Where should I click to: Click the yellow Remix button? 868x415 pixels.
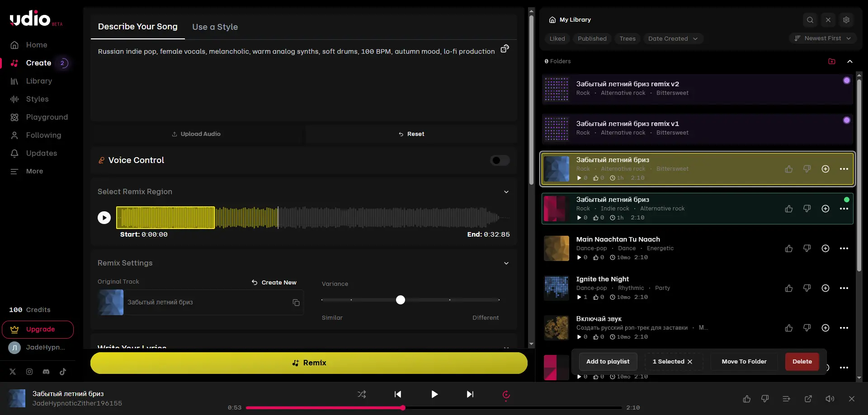point(309,363)
